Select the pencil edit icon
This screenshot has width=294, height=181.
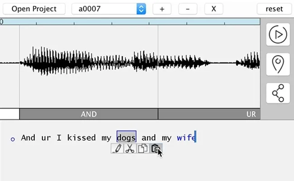point(117,148)
